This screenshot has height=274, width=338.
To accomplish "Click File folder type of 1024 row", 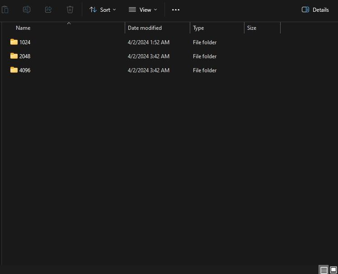I will coord(205,42).
